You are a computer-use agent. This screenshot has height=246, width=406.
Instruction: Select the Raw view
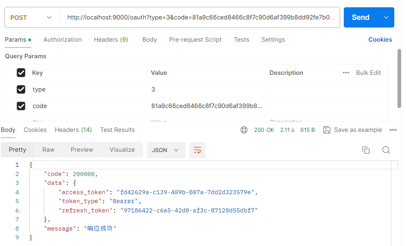[48, 150]
